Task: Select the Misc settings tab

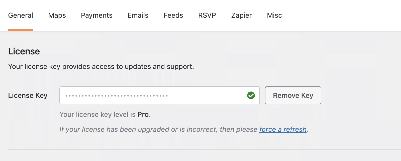Action: coord(274,15)
